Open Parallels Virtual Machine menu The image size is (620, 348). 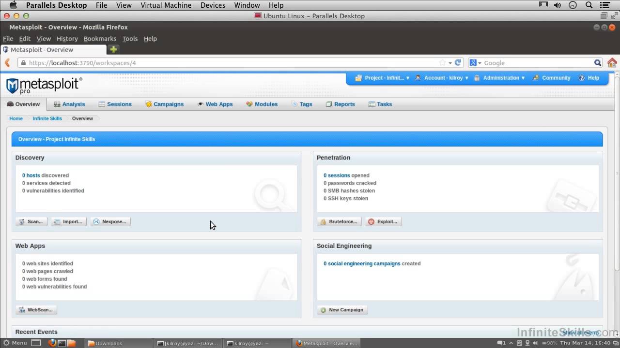(x=166, y=5)
